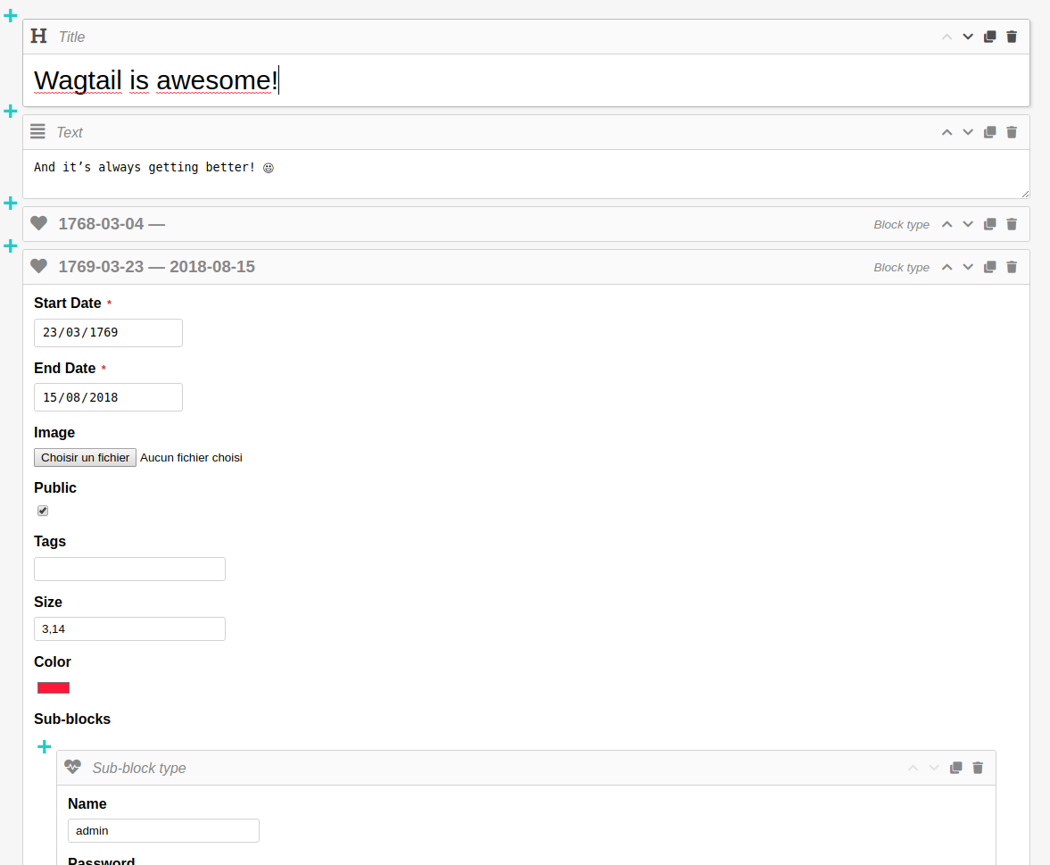This screenshot has height=865, width=1050.
Task: Duplicate the 1769-03-23 — 2018-08-15 block
Action: [989, 267]
